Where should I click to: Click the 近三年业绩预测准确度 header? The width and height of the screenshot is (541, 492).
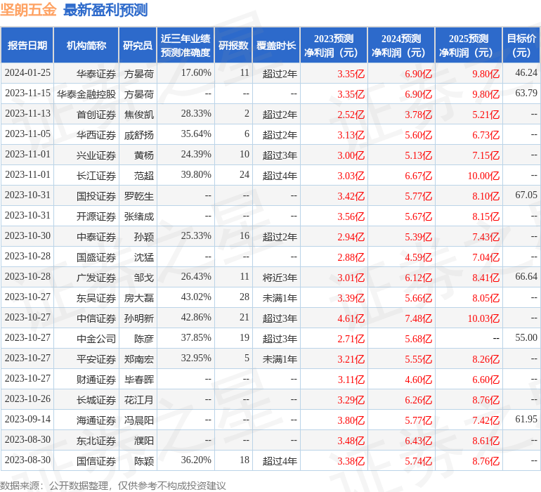coord(185,45)
